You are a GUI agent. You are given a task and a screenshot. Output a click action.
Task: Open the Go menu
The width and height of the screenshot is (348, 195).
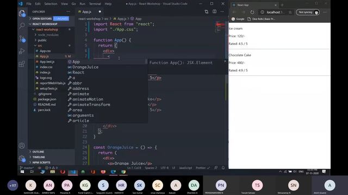[x=74, y=4]
